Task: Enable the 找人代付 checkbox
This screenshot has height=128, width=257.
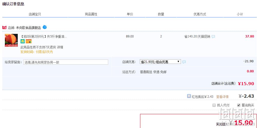Action: point(214,105)
